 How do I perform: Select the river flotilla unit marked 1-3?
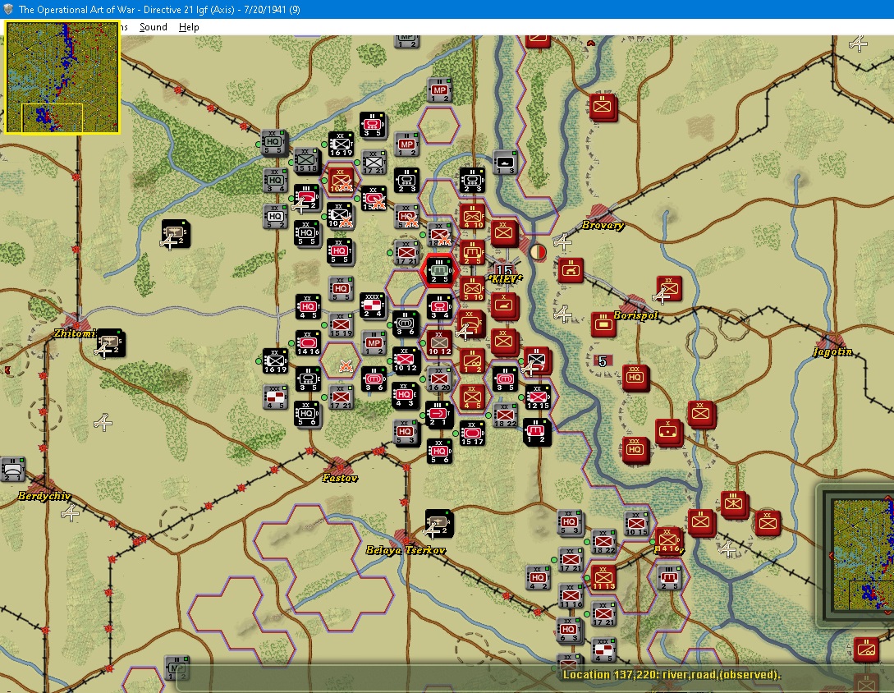(505, 163)
